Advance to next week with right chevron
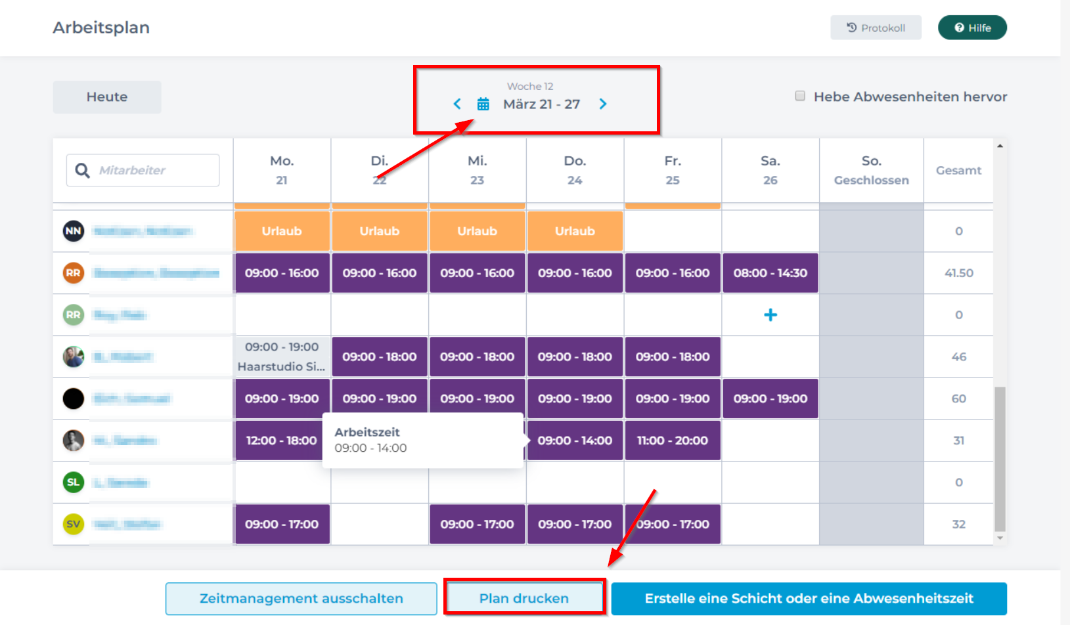This screenshot has width=1070, height=625. click(x=603, y=104)
